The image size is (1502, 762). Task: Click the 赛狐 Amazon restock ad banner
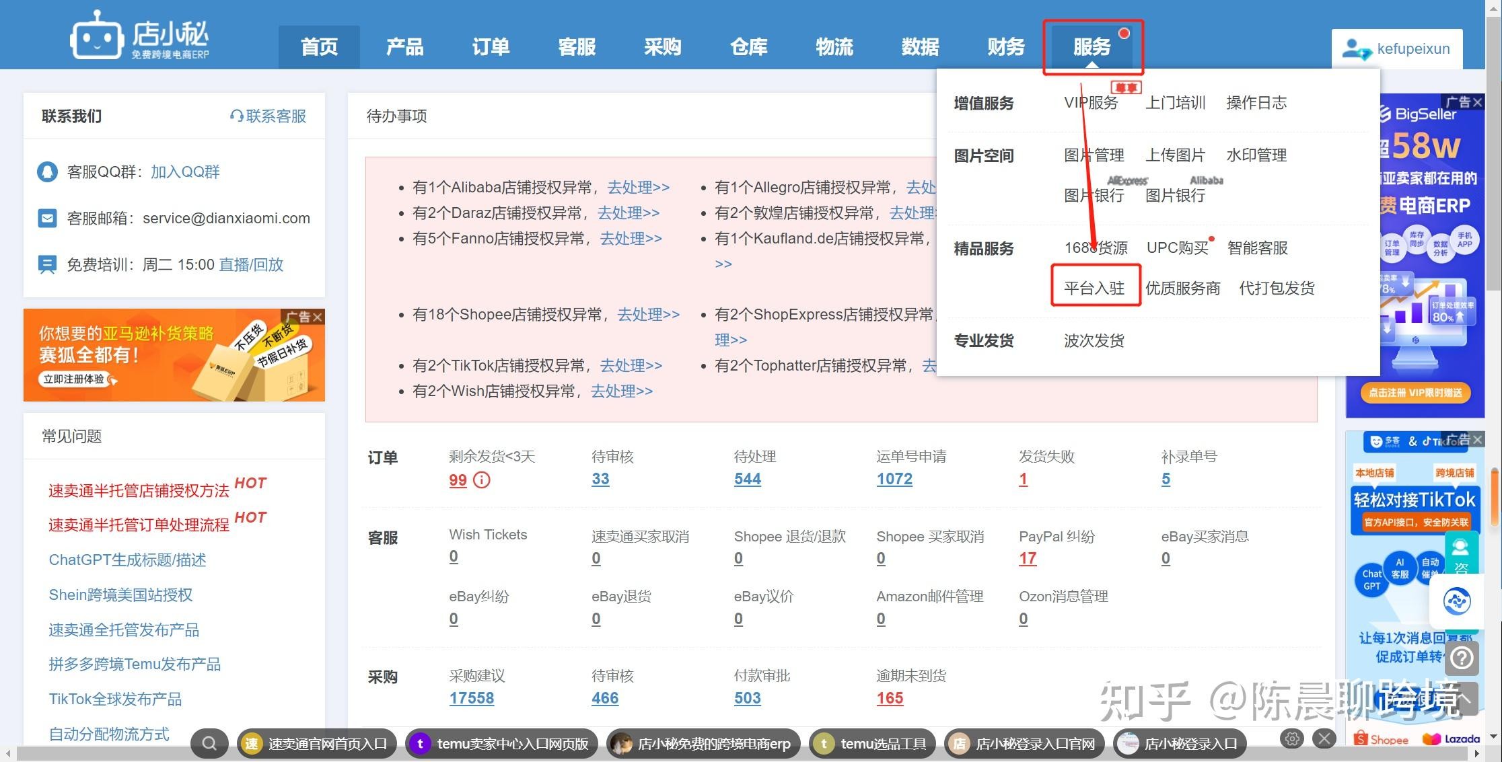click(174, 355)
